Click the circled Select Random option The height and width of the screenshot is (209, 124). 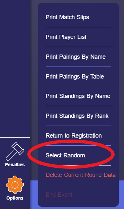(x=65, y=155)
